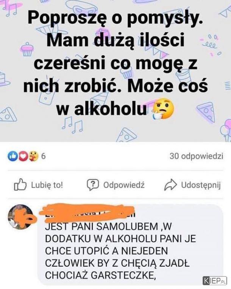The width and height of the screenshot is (231, 289).
Task: Click the Lubię to! label
Action: 47,185
